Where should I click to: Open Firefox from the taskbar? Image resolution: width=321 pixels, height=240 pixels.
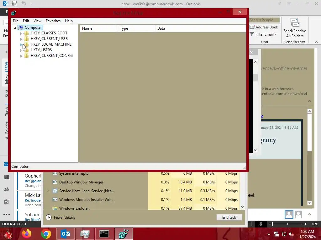pos(27,234)
